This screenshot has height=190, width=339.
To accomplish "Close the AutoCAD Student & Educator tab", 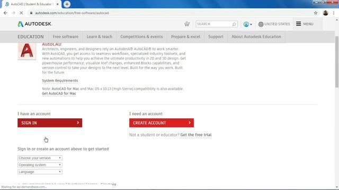I will coord(58,4).
